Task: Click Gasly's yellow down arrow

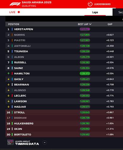Action: [x=8, y=79]
